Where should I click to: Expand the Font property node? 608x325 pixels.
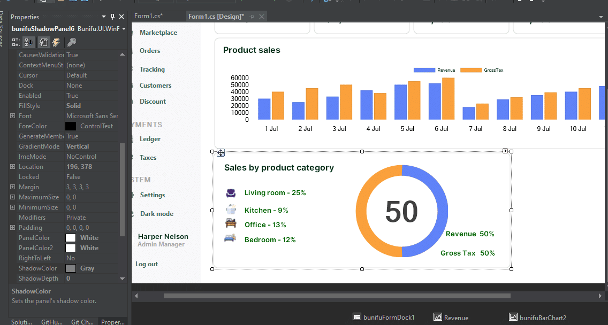(12, 116)
